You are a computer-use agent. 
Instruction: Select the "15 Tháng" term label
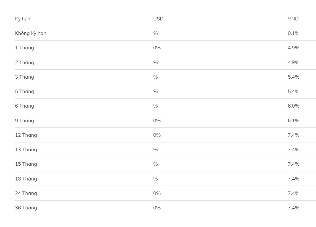(26, 164)
